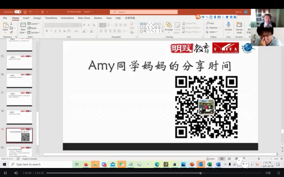284x177 pixels.
Task: Toggle the AutoSave switch
Action: 18,12
